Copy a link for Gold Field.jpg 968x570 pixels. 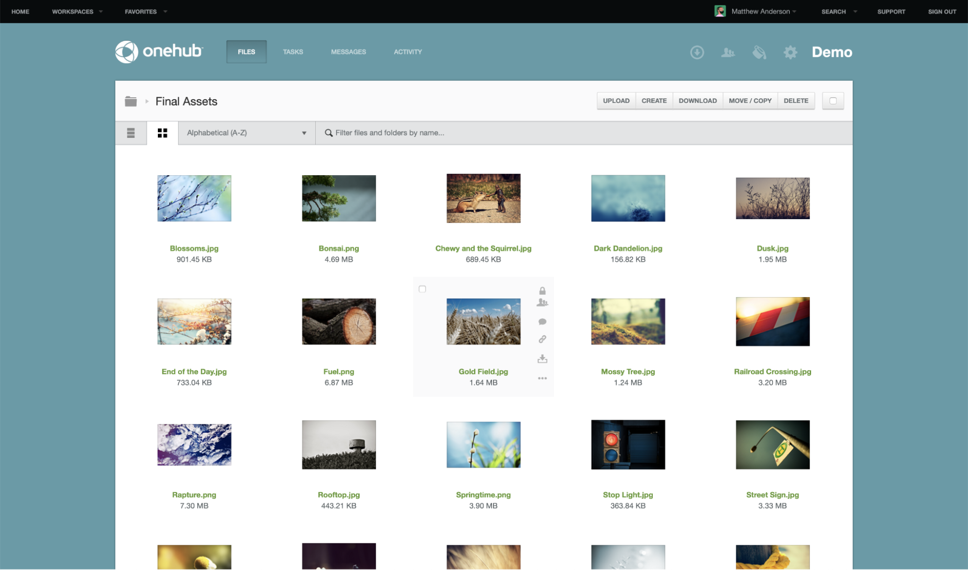click(542, 339)
